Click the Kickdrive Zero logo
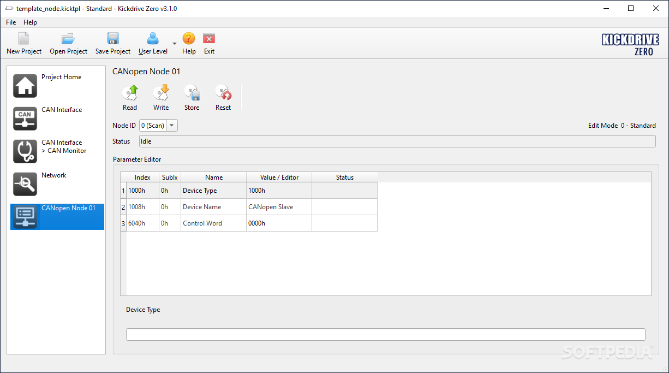 pos(630,44)
